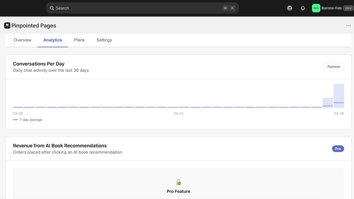Select the Analytics tab

53,40
